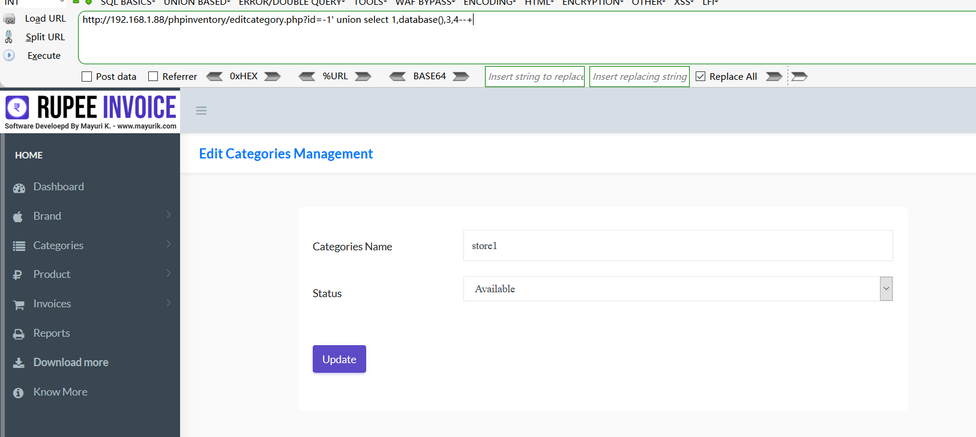Screen dimensions: 976x437
Task: Click the Brand apple icon
Action: 19,217
